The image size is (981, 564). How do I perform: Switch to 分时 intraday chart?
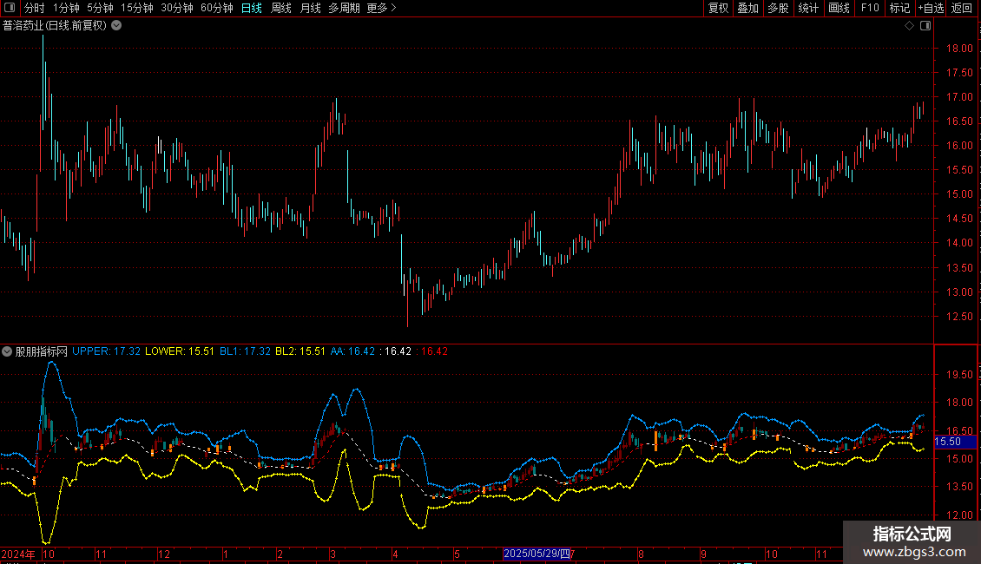[35, 8]
